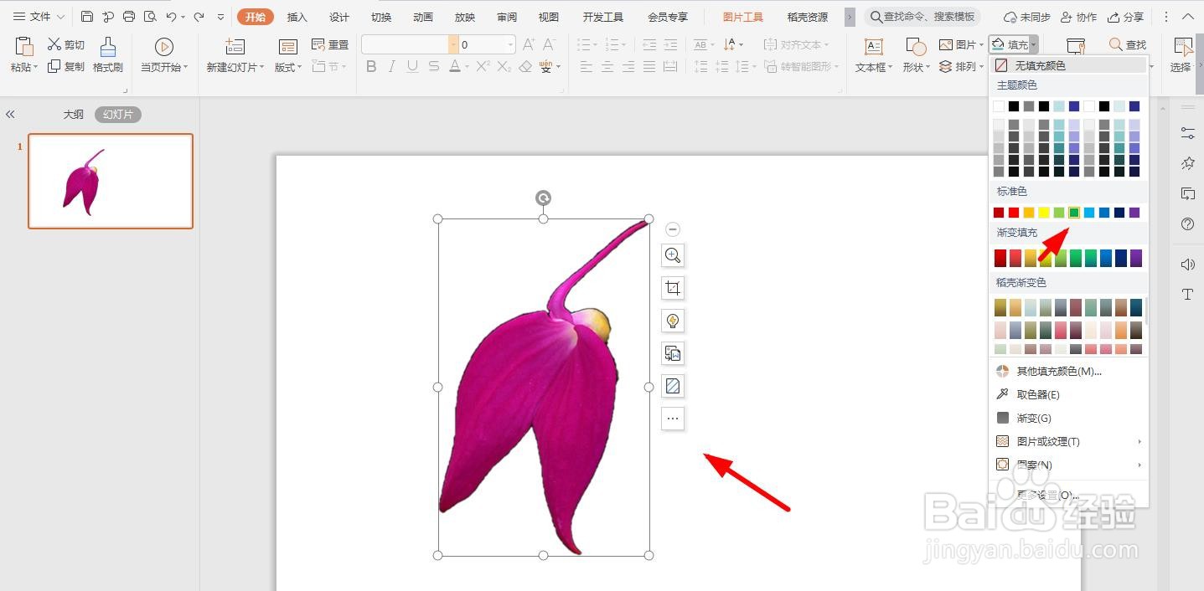Image resolution: width=1204 pixels, height=591 pixels.
Task: Open Picture or Texture (图片或纹理) submenu
Action: click(1069, 441)
